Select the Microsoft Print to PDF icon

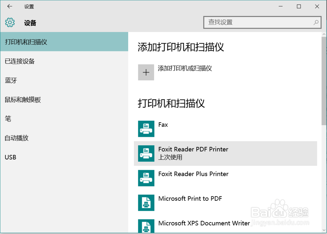(146, 203)
